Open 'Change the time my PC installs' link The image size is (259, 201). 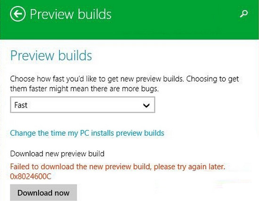pyautogui.click(x=87, y=133)
